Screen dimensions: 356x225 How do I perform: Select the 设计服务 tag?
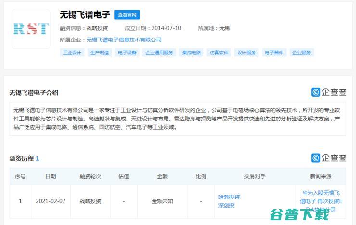click(x=246, y=53)
